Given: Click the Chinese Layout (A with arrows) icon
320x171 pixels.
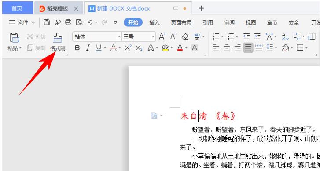Looking at the screenshot, I should [x=269, y=36].
